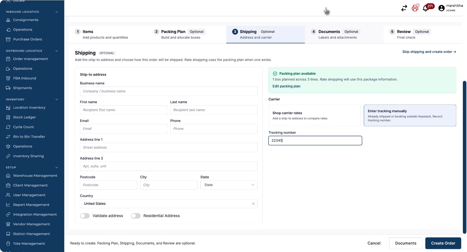Clear the United States country selection
This screenshot has width=467, height=252.
click(x=253, y=204)
